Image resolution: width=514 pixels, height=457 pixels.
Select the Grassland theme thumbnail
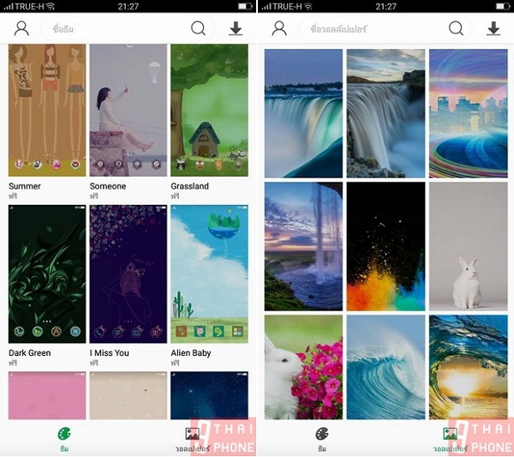pyautogui.click(x=209, y=110)
